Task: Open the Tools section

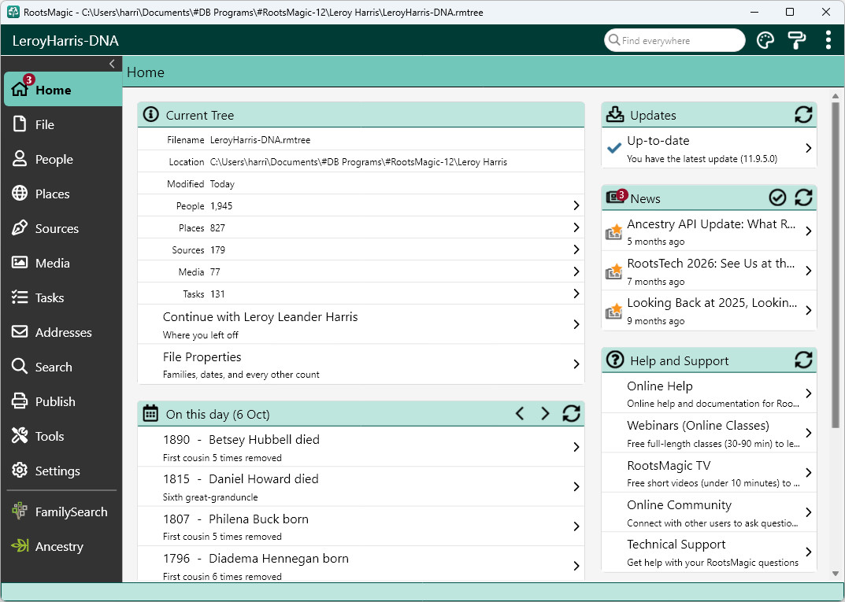Action: click(62, 436)
